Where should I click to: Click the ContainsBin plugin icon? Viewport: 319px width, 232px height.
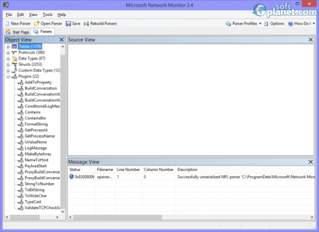[20, 118]
